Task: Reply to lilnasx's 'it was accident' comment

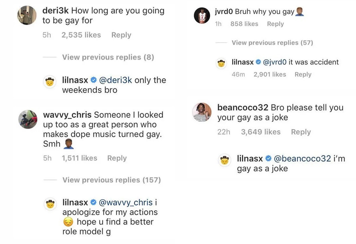Action: coord(303,74)
